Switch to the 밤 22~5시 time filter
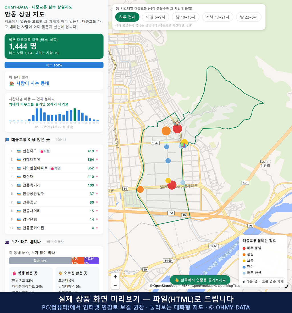This screenshot has height=313, width=292. click(x=249, y=17)
